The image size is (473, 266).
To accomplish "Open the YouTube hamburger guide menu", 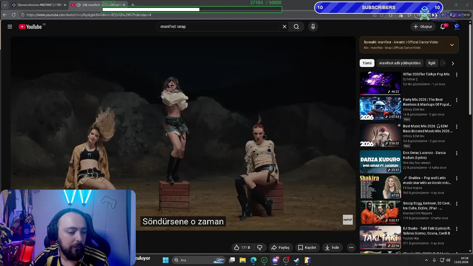I will [x=10, y=27].
